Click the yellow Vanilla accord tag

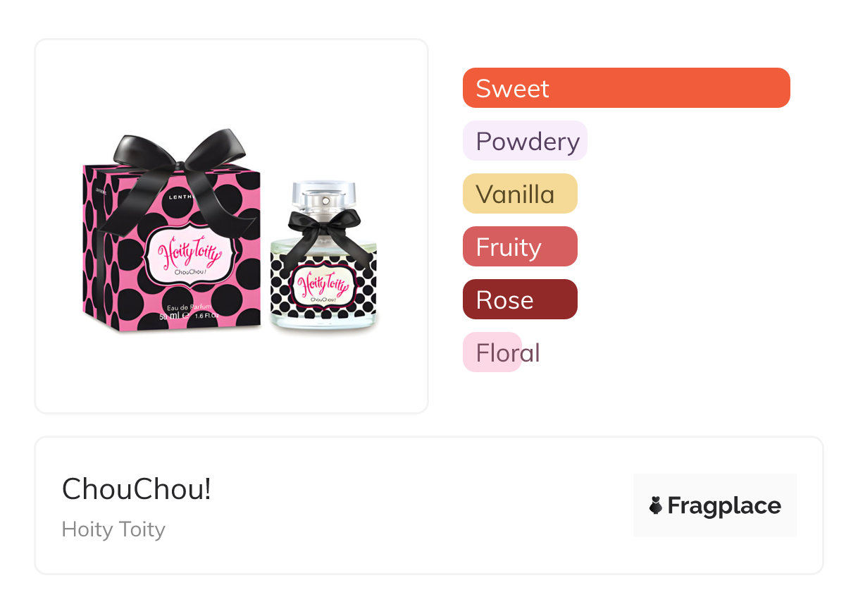click(x=519, y=194)
